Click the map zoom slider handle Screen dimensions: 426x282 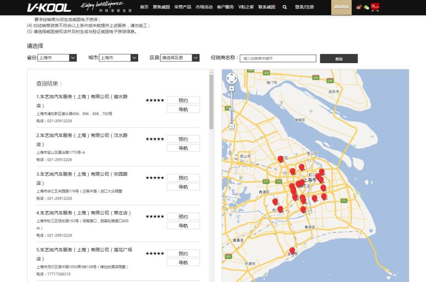(232, 109)
